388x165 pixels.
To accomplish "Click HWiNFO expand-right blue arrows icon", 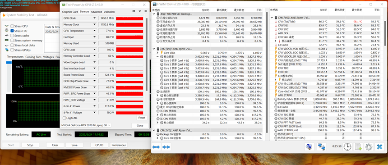I will pos(166,147).
